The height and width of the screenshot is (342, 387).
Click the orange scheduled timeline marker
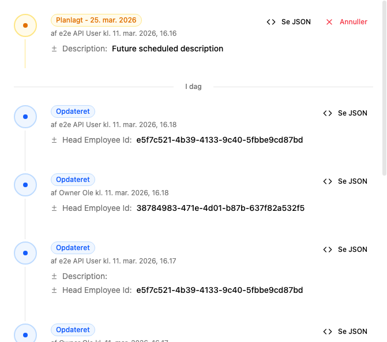tap(25, 25)
